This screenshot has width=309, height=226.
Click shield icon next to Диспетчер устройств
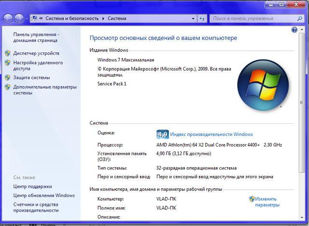tap(8, 53)
